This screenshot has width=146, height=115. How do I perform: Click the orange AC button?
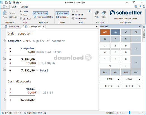(105, 32)
